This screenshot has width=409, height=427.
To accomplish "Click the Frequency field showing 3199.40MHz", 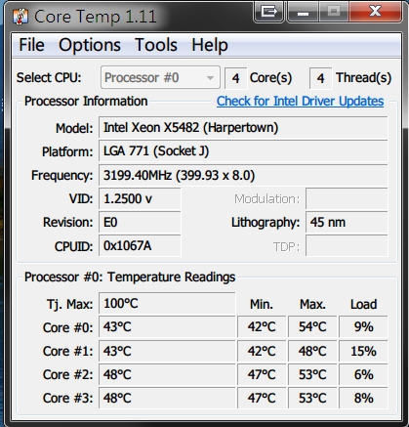I will click(243, 175).
